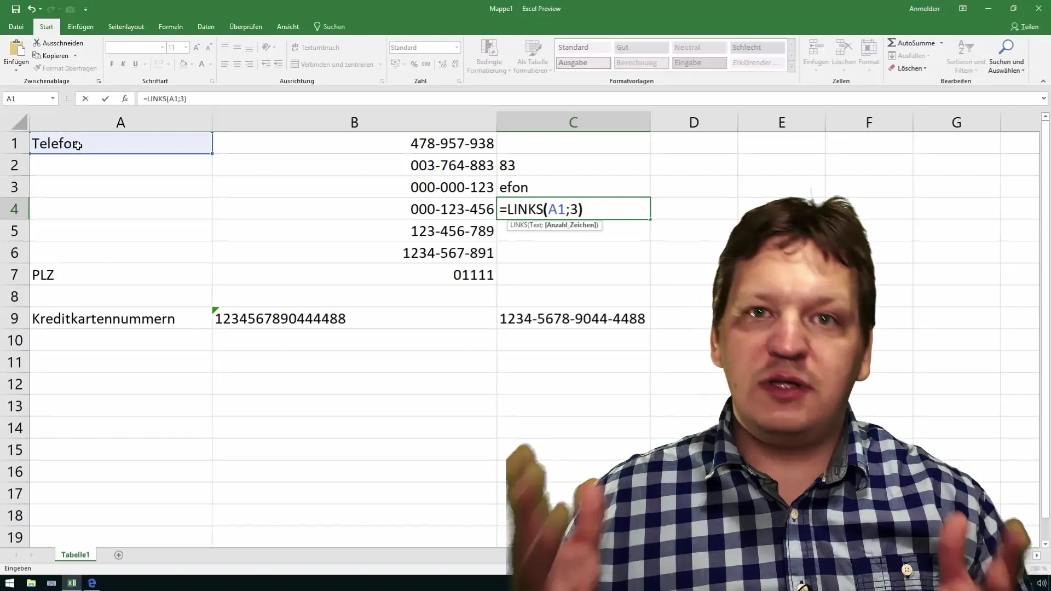Screen dimensions: 1051x591
Task: Toggle italic K formatting
Action: [x=123, y=64]
